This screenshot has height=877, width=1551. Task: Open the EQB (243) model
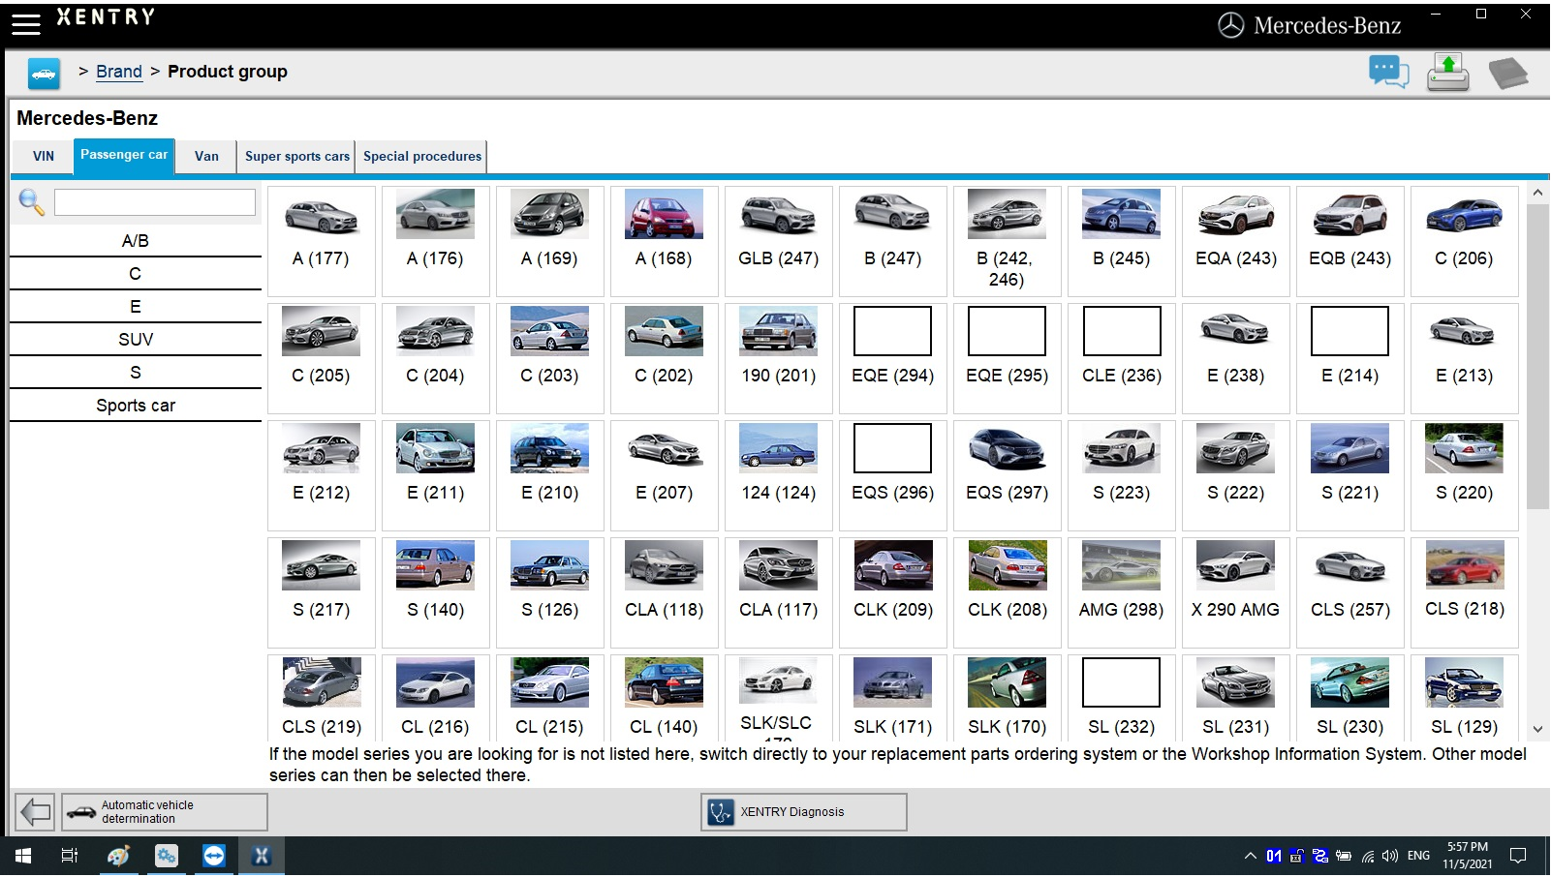click(x=1350, y=241)
